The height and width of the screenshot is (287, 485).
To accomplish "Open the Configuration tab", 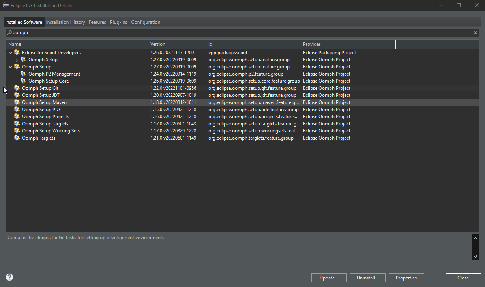I will tap(146, 22).
